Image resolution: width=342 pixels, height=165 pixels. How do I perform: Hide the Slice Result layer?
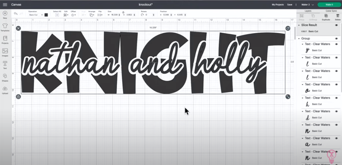click(x=336, y=25)
